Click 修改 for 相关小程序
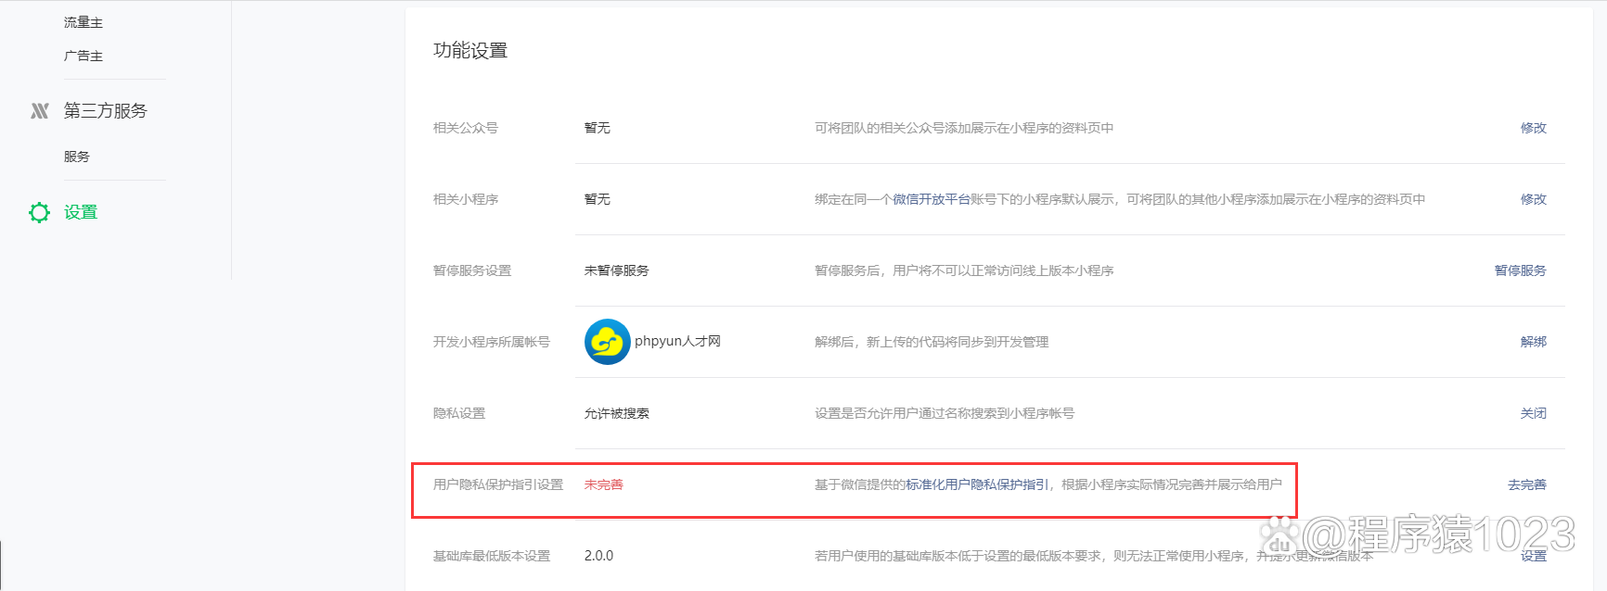 (1533, 199)
